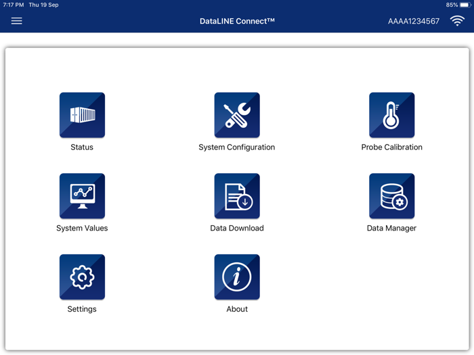This screenshot has height=355, width=474.
Task: Open the hamburger menu
Action: point(17,21)
